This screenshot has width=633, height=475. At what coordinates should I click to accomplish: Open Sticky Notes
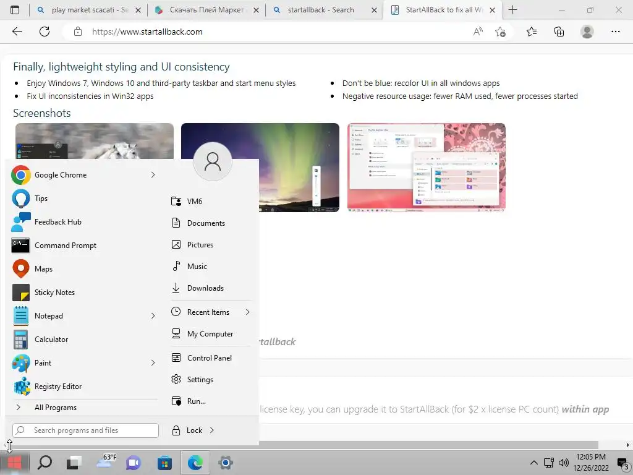[84, 293]
